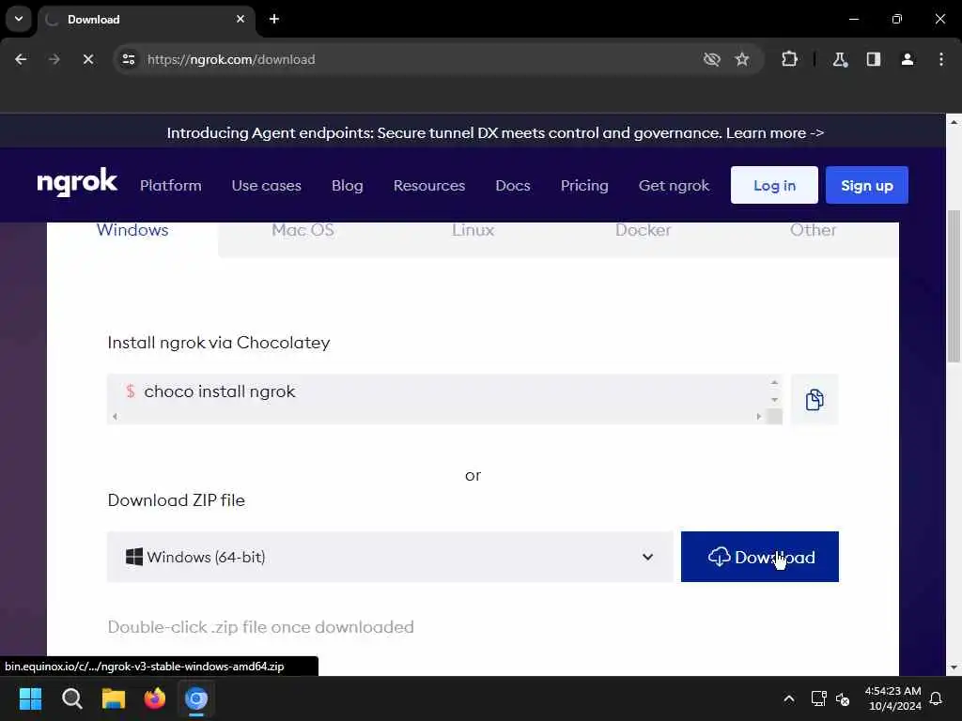Click the browser forward arrow
The height and width of the screenshot is (721, 962).
point(54,59)
